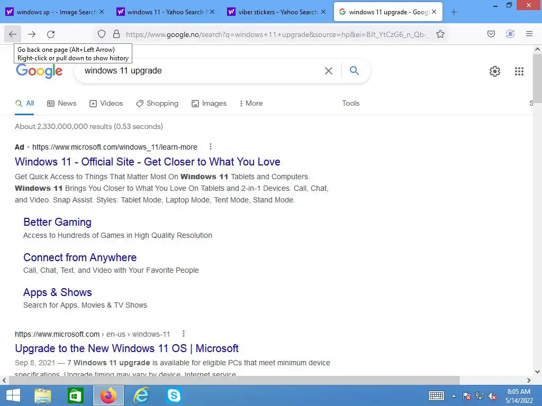The width and height of the screenshot is (542, 406).
Task: Open Action Center flag in tray
Action: pos(466,396)
